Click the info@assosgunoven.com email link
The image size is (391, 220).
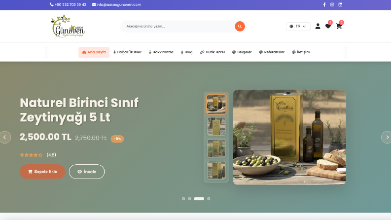point(116,4)
